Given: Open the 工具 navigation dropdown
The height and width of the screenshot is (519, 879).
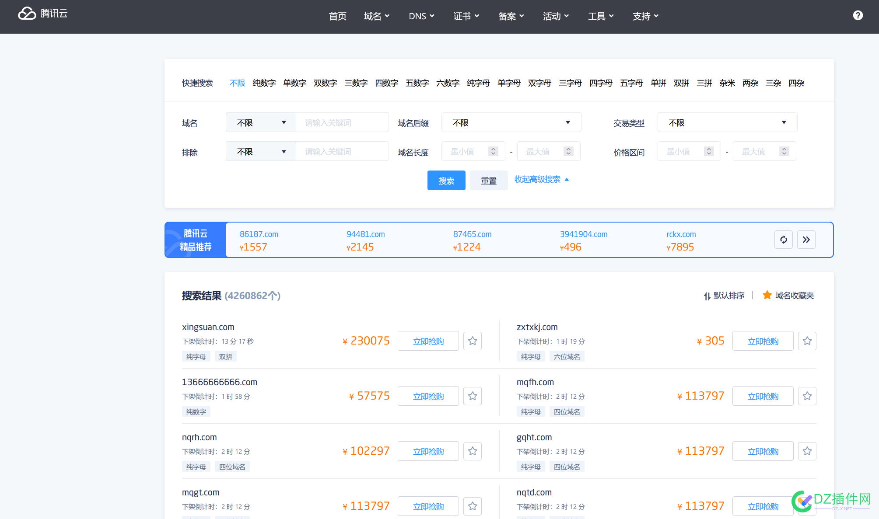Looking at the screenshot, I should pyautogui.click(x=601, y=16).
